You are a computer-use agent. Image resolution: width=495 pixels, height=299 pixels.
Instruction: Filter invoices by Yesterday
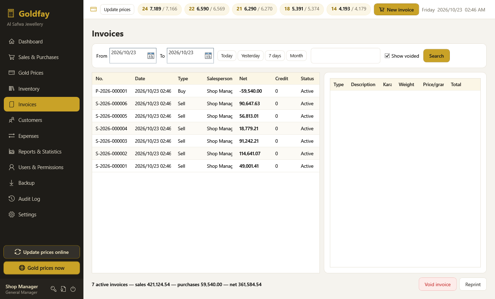pyautogui.click(x=251, y=56)
